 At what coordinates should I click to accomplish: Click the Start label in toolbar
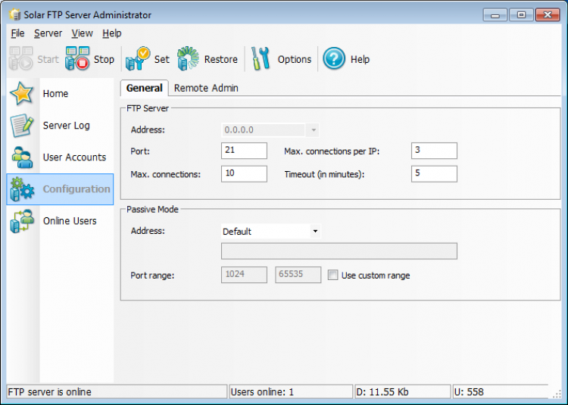click(x=48, y=59)
